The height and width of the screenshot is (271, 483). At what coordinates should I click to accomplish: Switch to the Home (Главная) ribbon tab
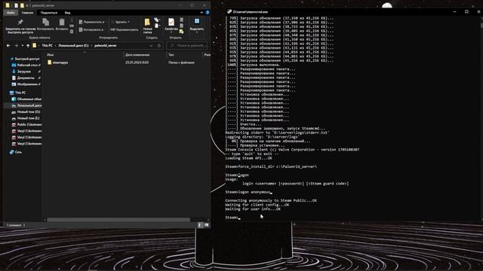coord(27,13)
